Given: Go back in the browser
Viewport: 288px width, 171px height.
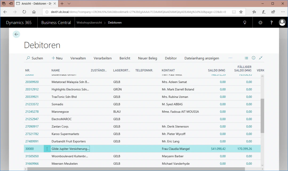Looking at the screenshot, I should (5, 12).
